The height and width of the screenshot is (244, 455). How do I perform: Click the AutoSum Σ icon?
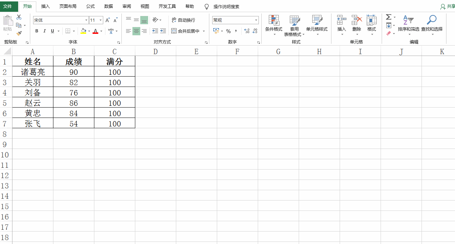(x=388, y=17)
